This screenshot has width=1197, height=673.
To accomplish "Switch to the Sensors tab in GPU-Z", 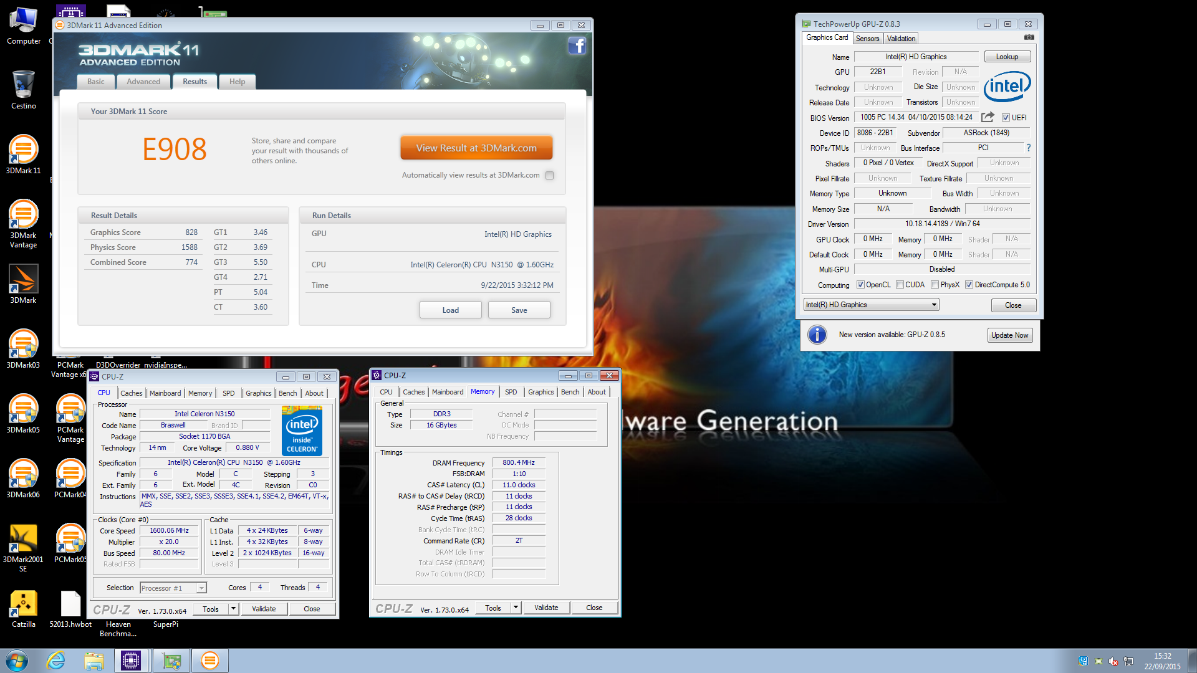I will click(867, 39).
